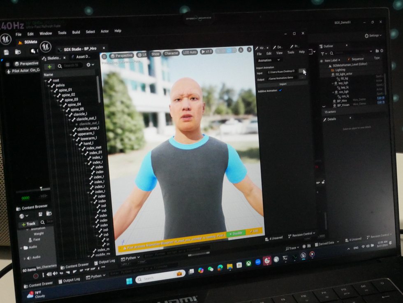Open the File menu in main editor
This screenshot has height=303, width=403.
[19, 34]
